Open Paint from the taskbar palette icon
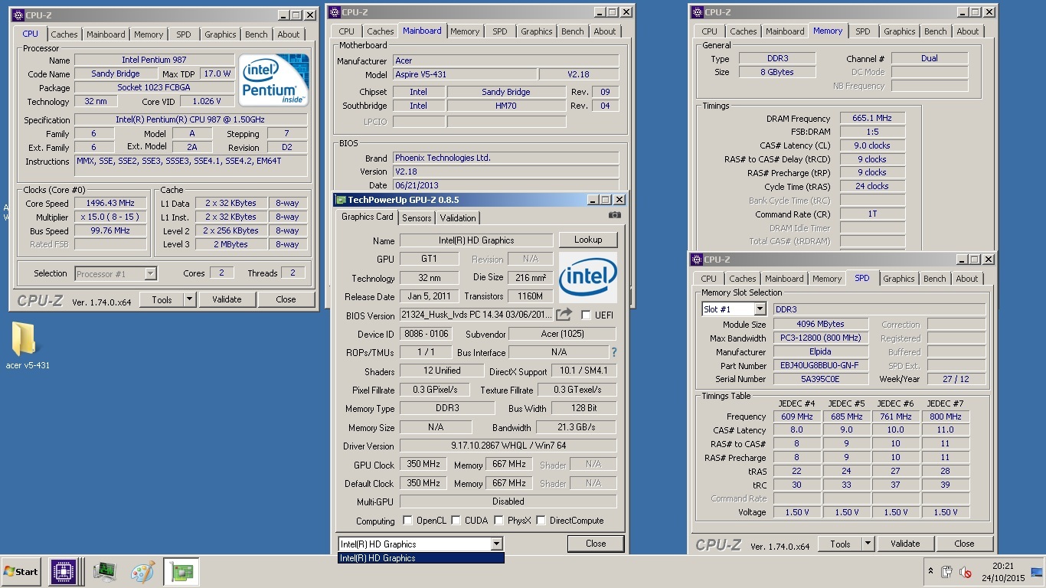 pyautogui.click(x=142, y=571)
